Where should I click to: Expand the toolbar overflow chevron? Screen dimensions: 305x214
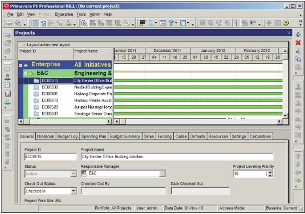[300, 21]
